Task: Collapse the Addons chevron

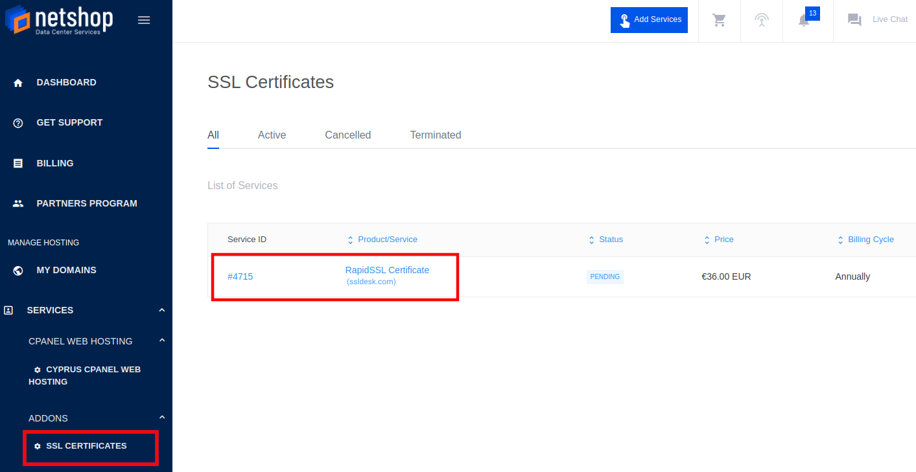Action: coord(162,417)
